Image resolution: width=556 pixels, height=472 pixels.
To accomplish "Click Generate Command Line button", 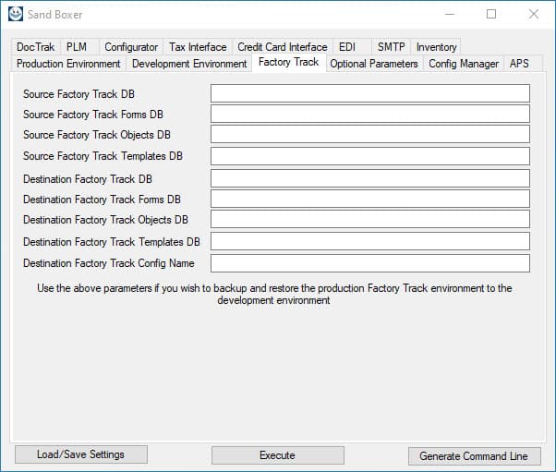I will [x=474, y=456].
